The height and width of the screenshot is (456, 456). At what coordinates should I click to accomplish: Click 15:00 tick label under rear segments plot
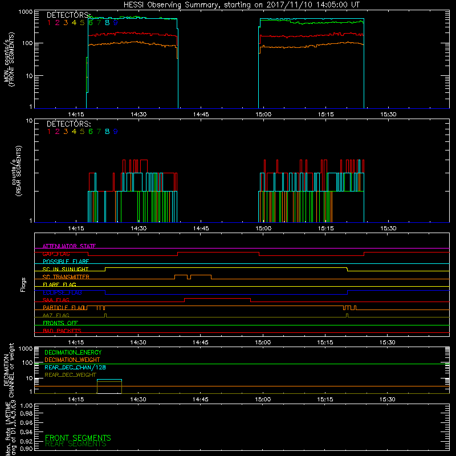click(263, 229)
